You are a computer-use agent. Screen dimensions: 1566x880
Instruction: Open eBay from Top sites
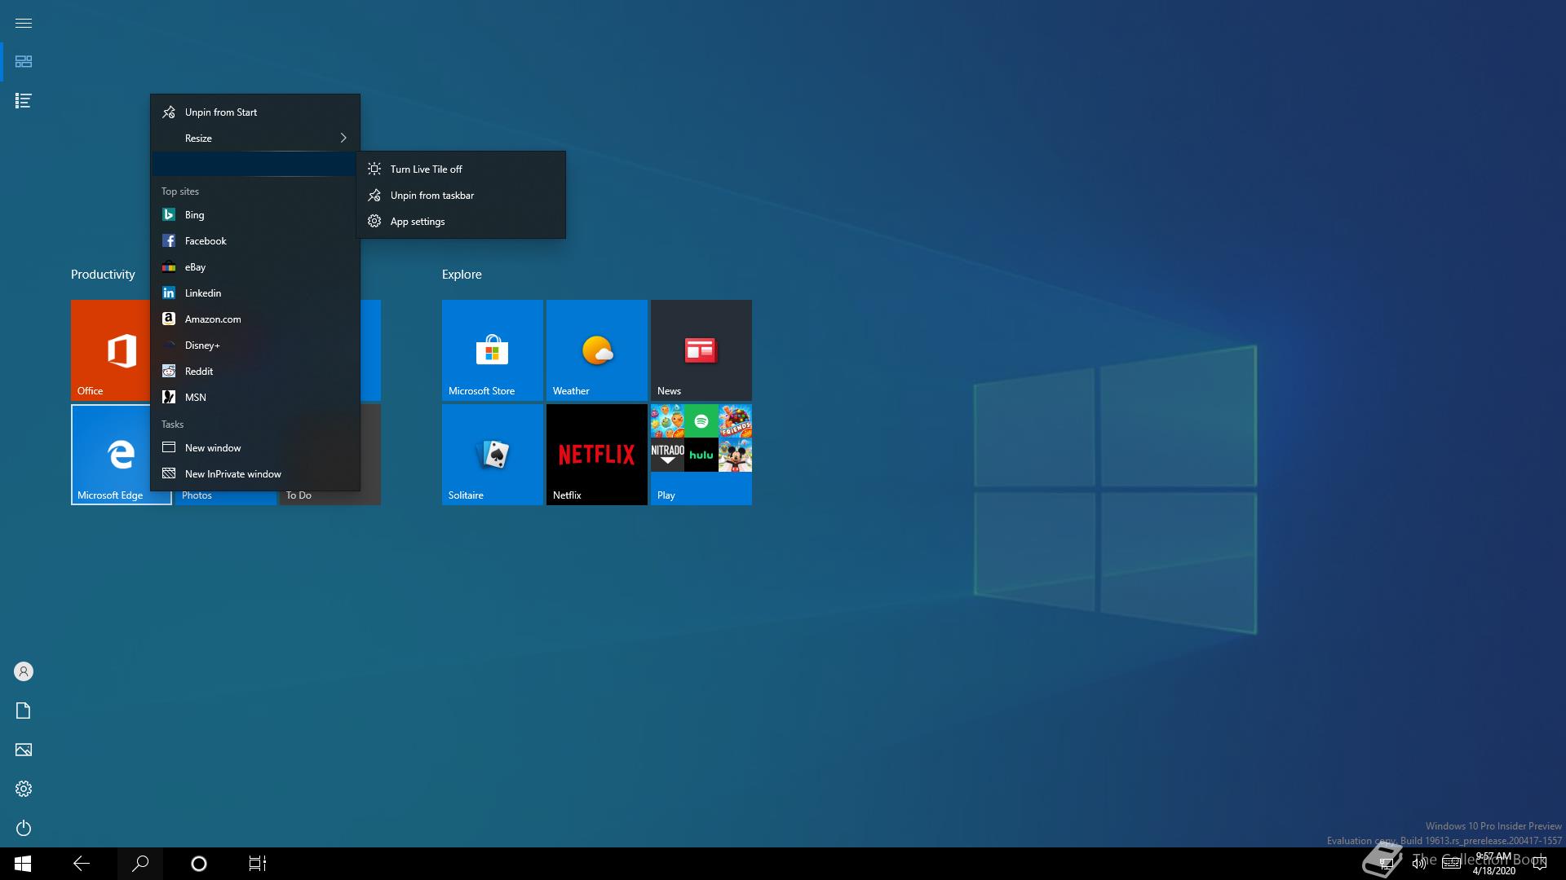[255, 267]
